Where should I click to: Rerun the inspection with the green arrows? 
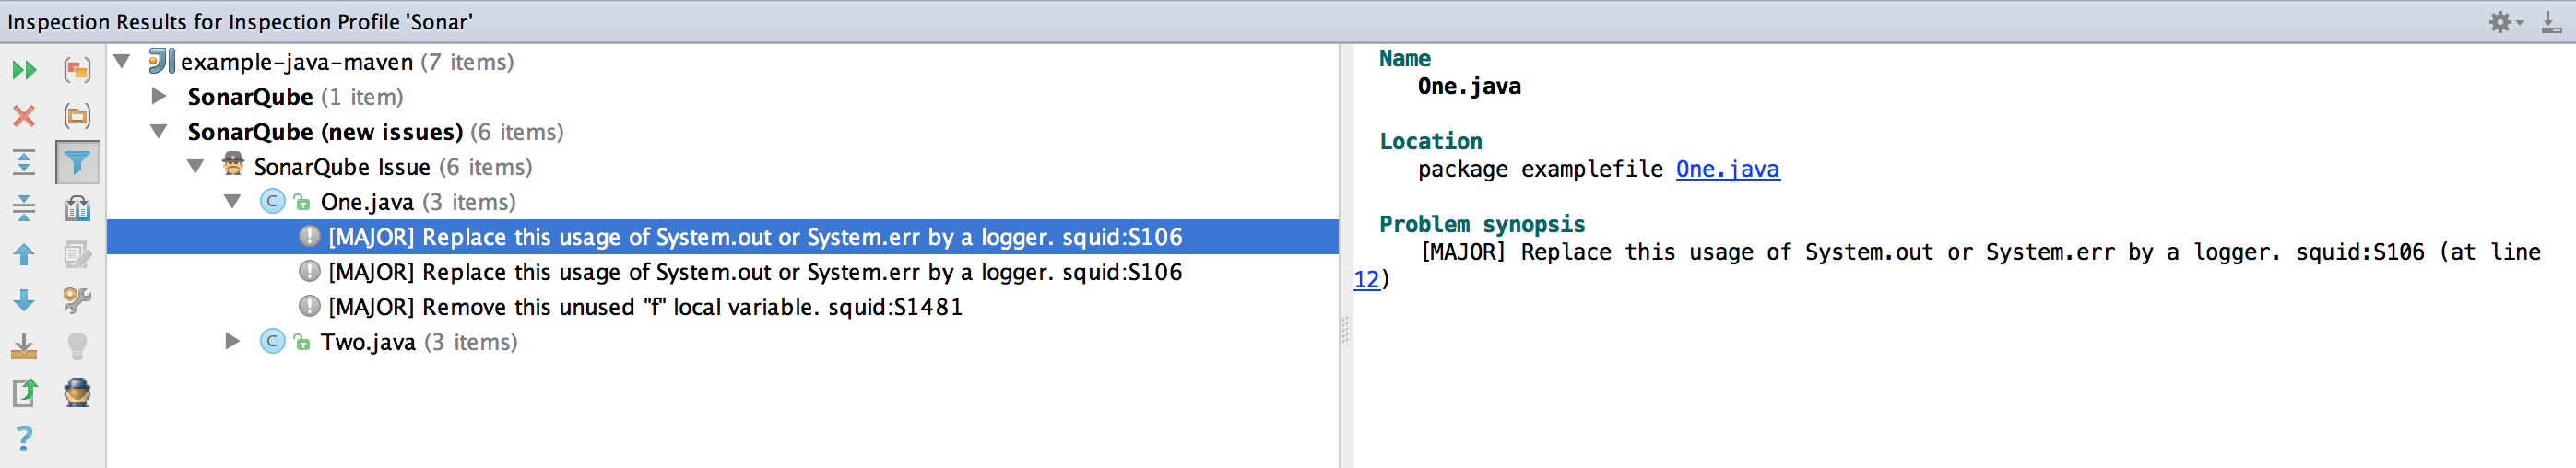(24, 70)
